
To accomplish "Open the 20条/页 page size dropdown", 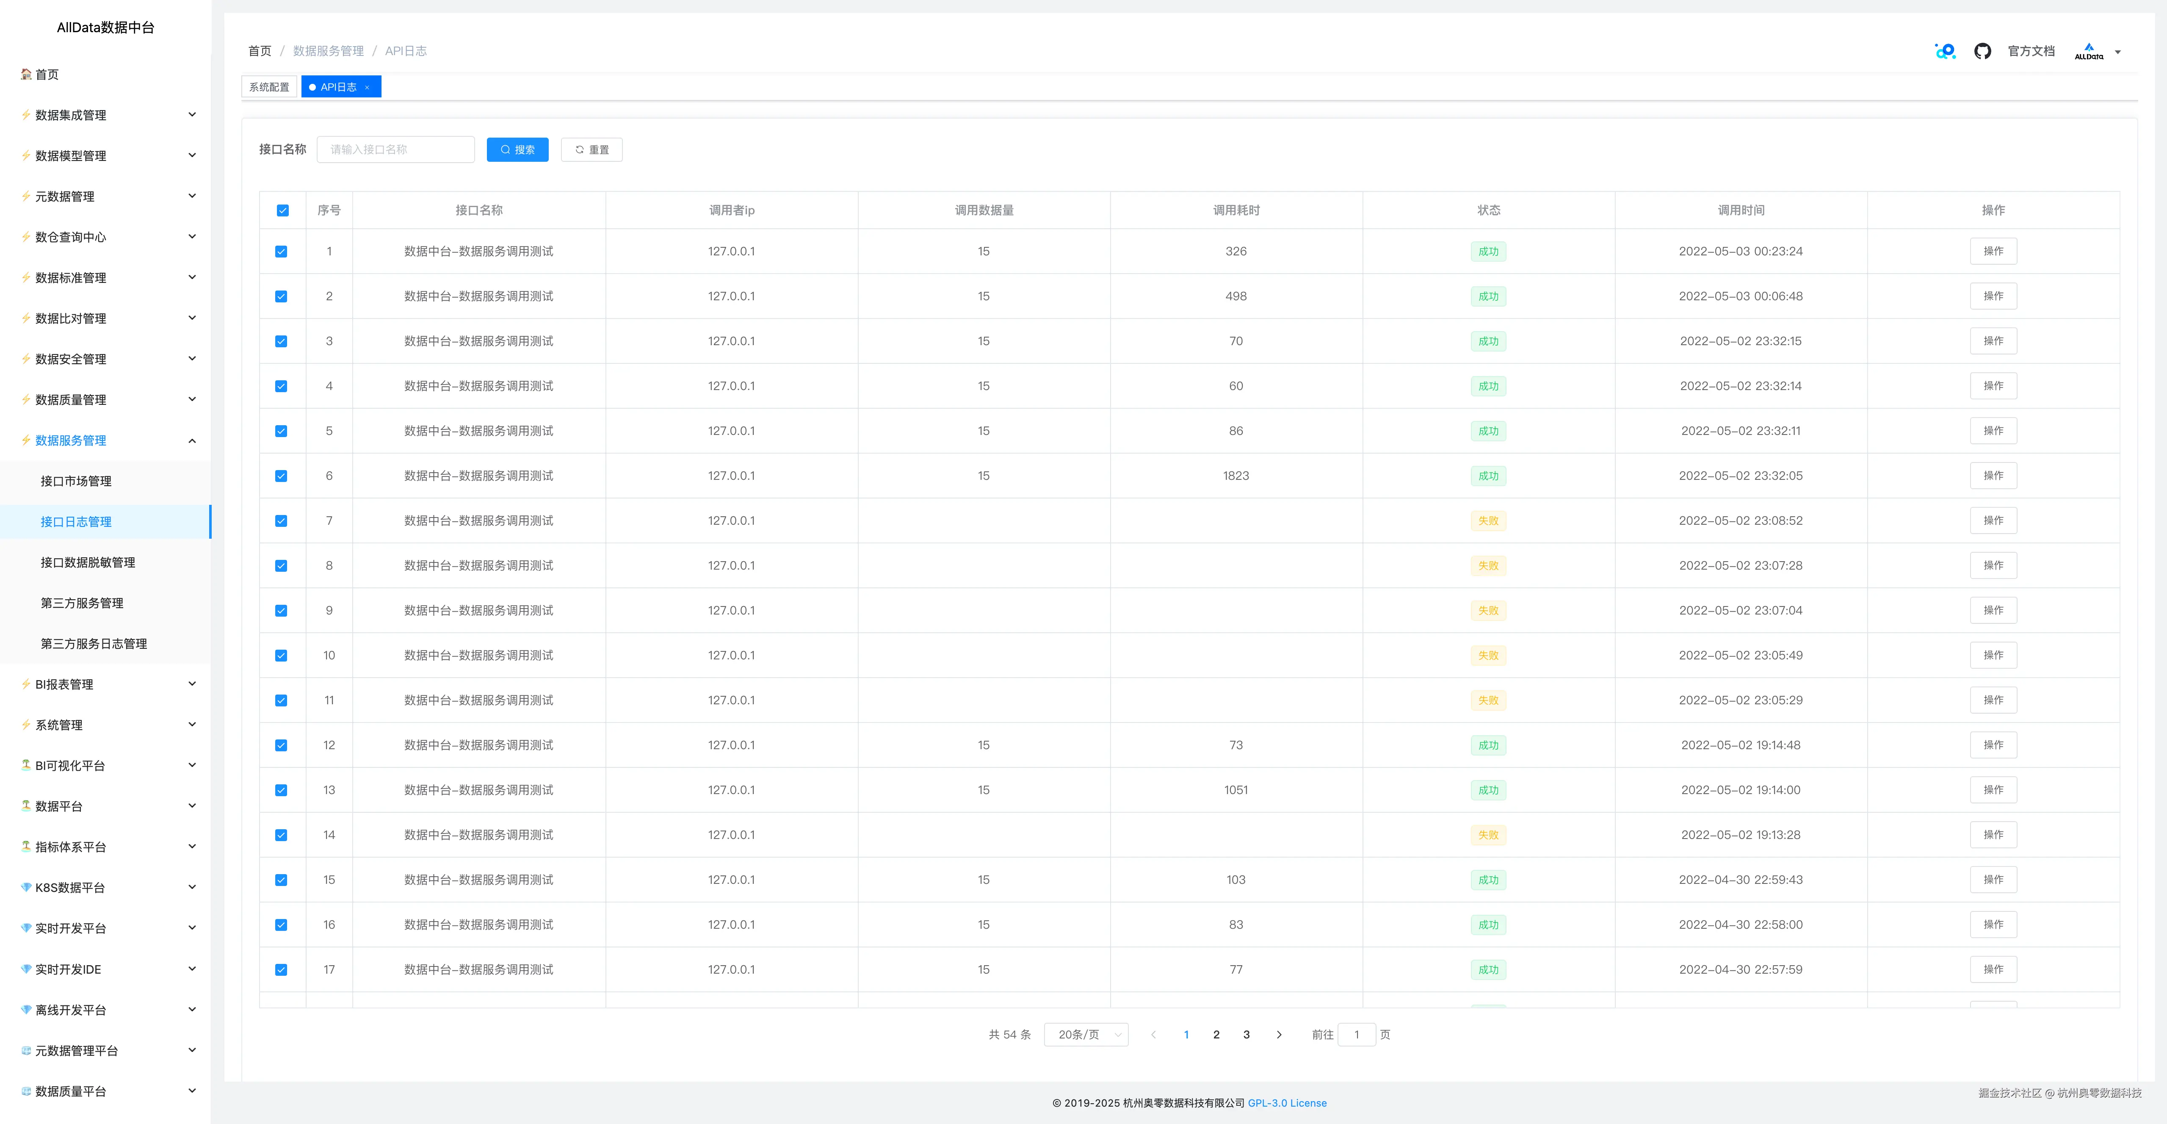I will [1086, 1035].
